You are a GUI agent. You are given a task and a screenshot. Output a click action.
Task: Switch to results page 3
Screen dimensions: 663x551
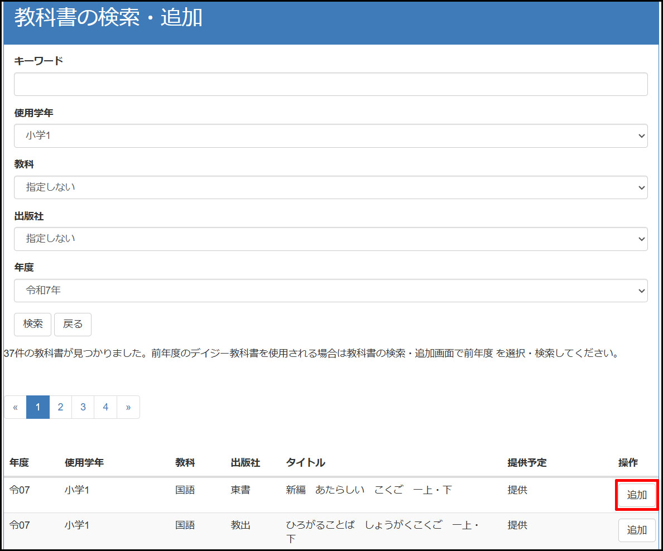83,407
